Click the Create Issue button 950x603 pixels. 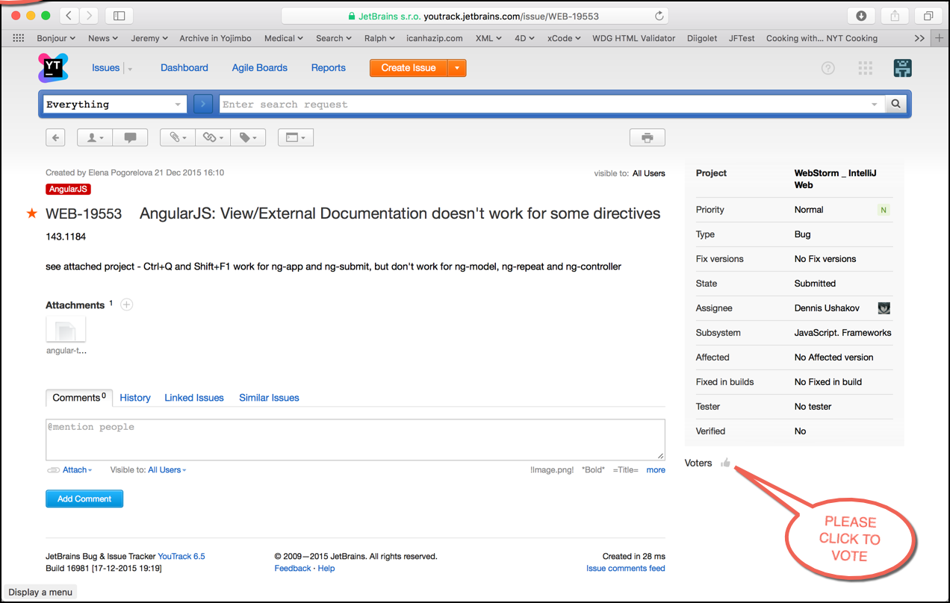(409, 68)
